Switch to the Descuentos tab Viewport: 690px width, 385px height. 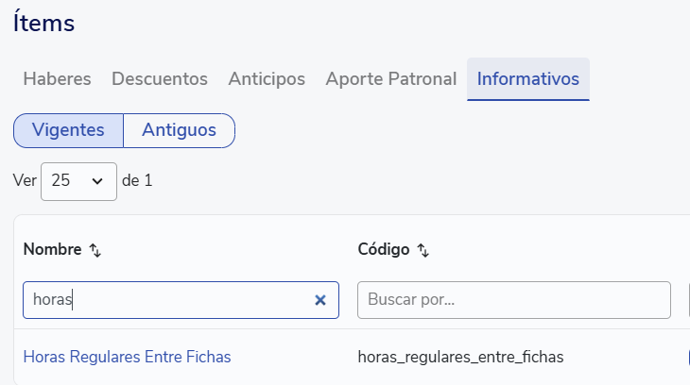click(160, 79)
